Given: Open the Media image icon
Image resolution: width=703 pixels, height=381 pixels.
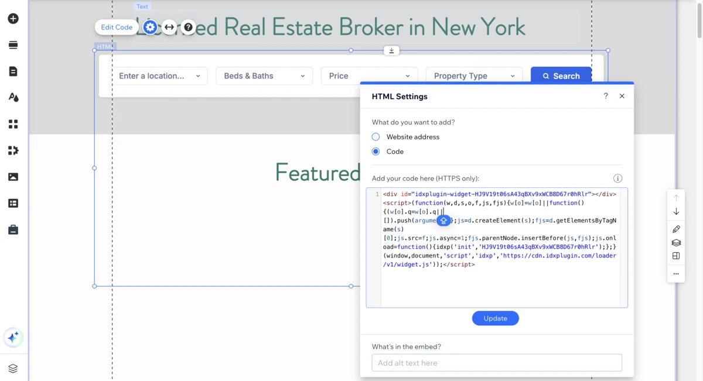Looking at the screenshot, I should (13, 177).
